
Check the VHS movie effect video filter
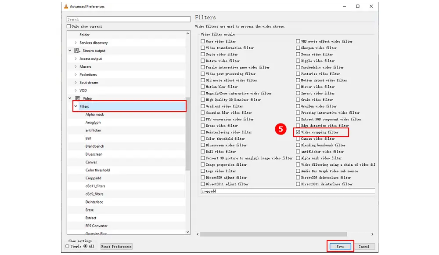[x=298, y=41]
